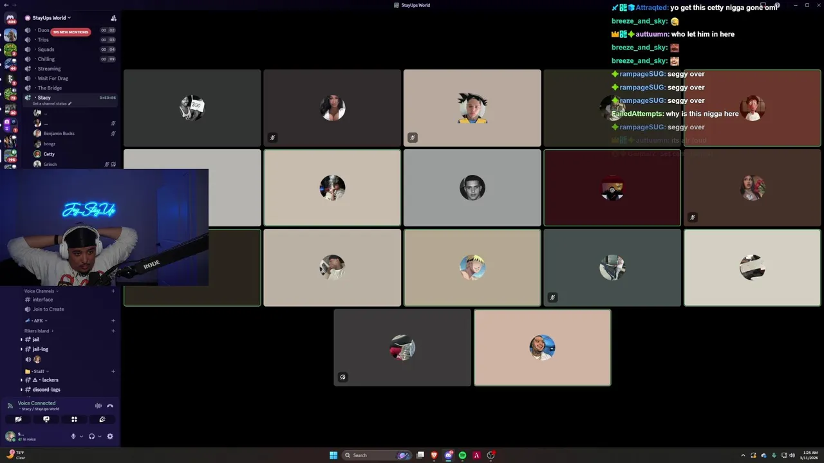Click the Voice Connected status text
Viewport: 824px width, 463px height.
coord(37,403)
